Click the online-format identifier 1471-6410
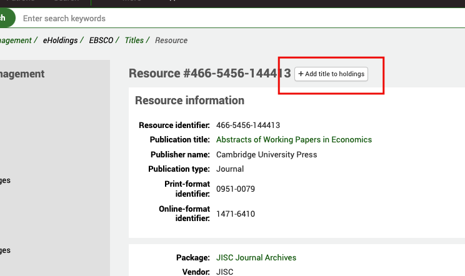This screenshot has width=465, height=276. [236, 214]
